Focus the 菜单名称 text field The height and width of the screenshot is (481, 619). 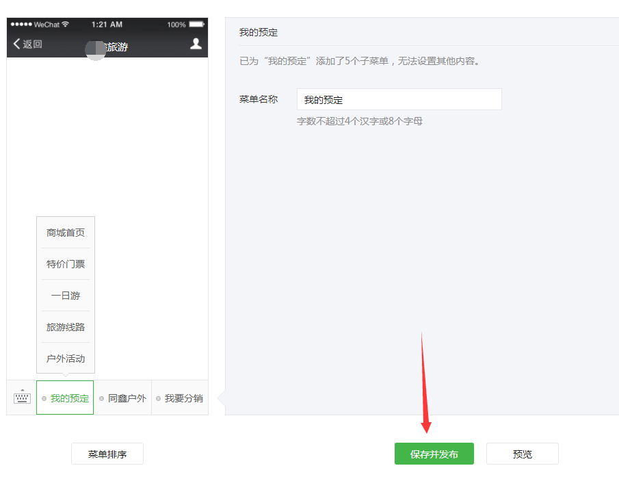399,100
